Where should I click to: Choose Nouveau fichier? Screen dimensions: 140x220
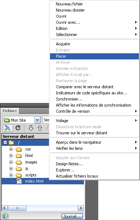tap(94, 4)
